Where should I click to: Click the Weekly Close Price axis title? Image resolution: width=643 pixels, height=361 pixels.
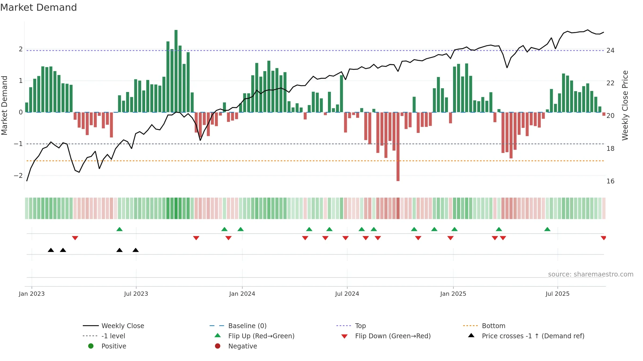click(x=625, y=105)
